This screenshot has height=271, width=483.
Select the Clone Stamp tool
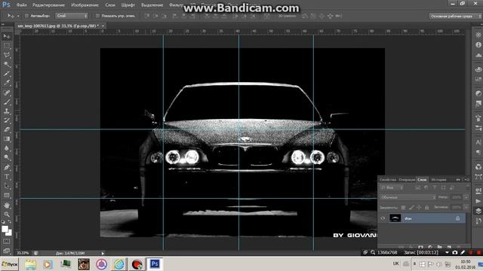pyautogui.click(x=7, y=111)
